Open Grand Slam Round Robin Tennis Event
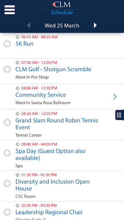The width and height of the screenshot is (124, 220). (x=62, y=125)
